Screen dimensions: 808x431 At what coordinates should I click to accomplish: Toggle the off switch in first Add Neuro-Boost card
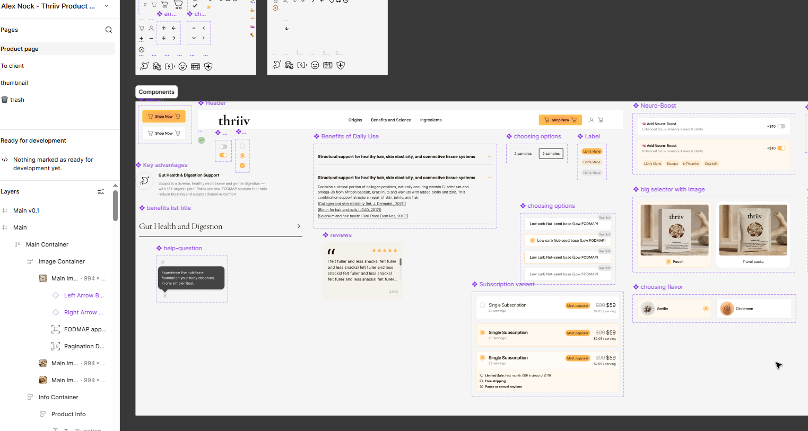tap(781, 126)
